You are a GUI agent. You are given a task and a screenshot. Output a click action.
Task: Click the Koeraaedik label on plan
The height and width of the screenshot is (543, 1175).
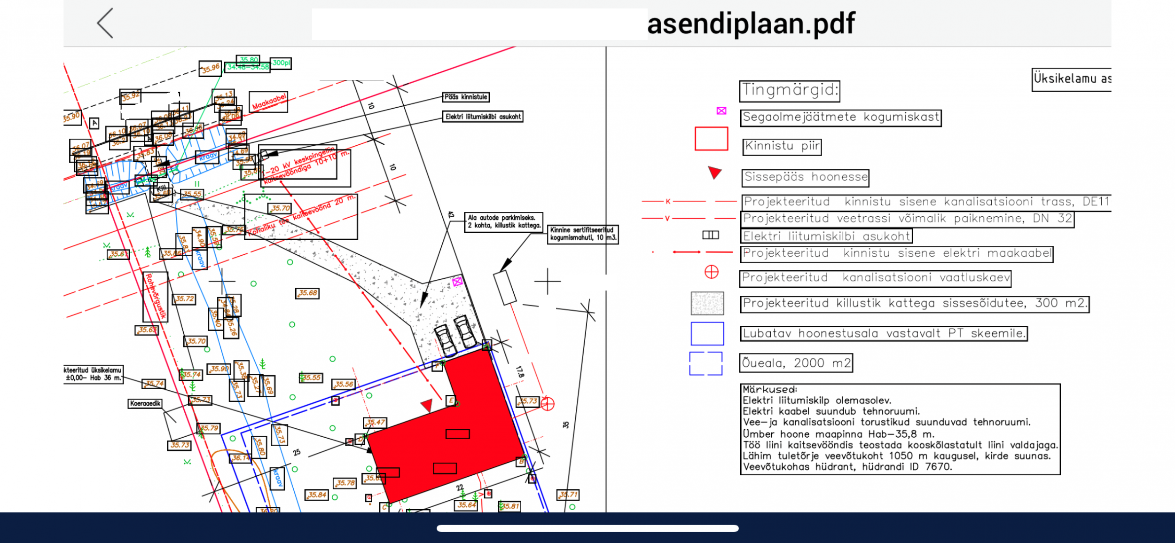(x=145, y=403)
